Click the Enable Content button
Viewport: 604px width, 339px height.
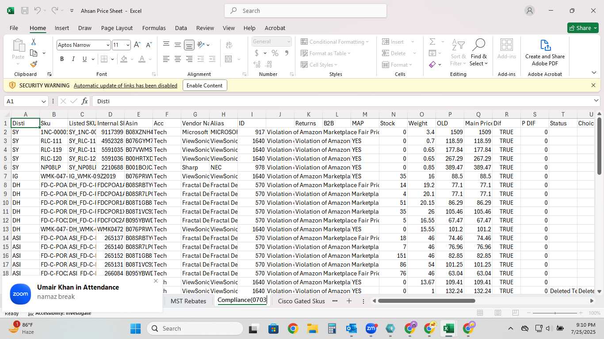click(205, 86)
